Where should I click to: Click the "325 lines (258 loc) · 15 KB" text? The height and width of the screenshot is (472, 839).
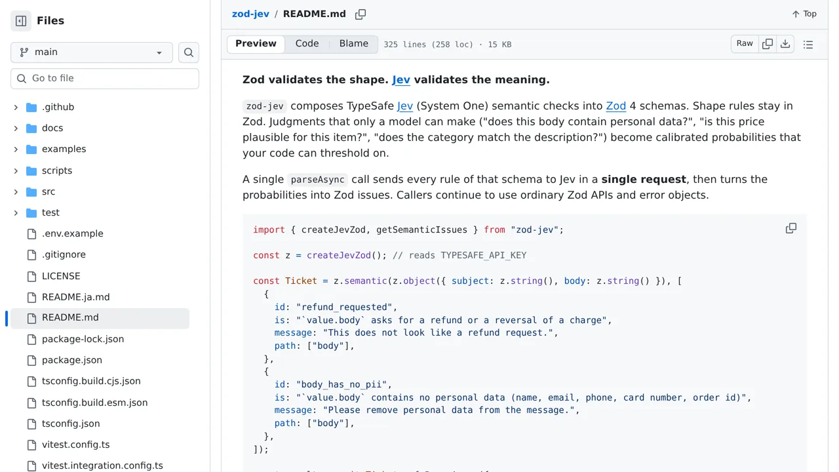pos(448,45)
